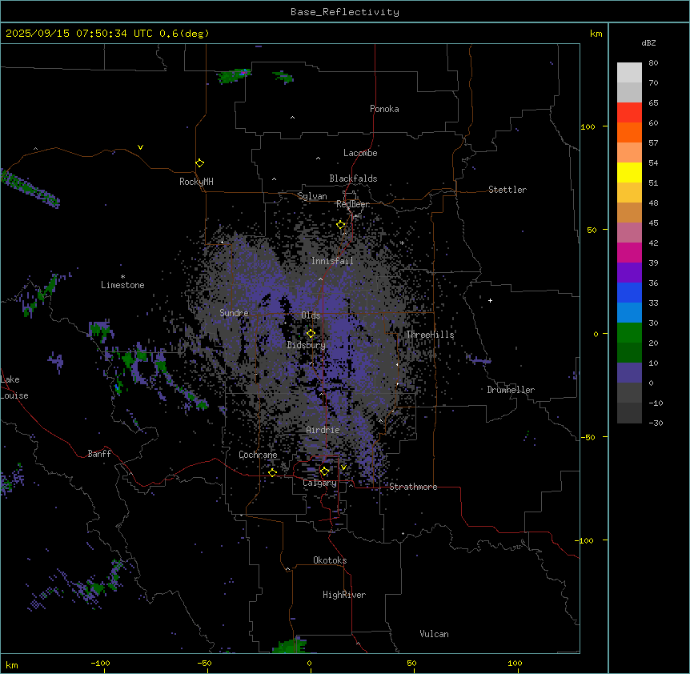Select the RockyMH label

click(196, 182)
